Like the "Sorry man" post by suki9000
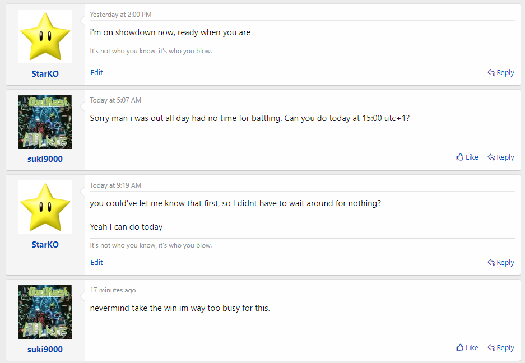Screen dimensions: 525x363 467,157
